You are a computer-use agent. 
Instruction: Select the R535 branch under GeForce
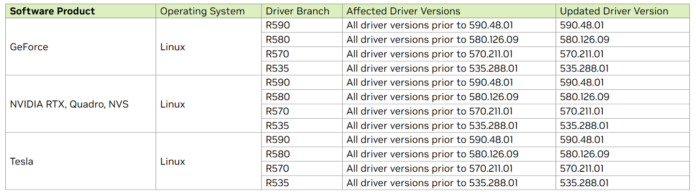277,69
